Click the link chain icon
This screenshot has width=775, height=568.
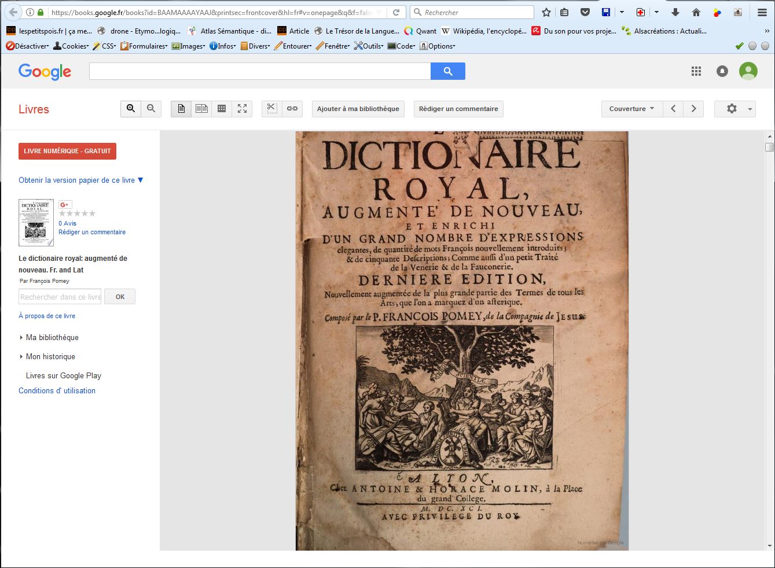click(x=292, y=109)
